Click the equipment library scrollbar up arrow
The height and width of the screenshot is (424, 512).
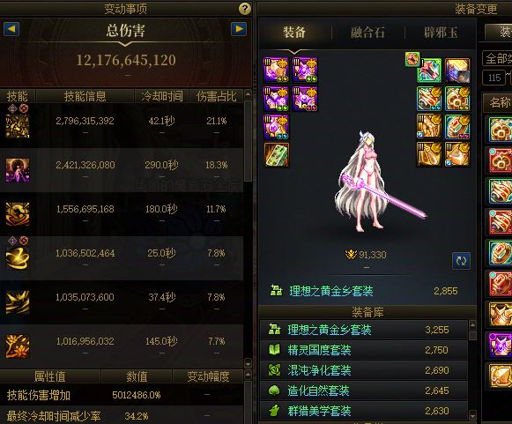[x=472, y=324]
